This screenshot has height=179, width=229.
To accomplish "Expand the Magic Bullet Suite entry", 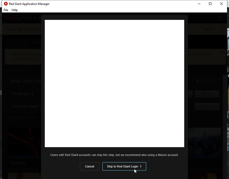I will click(6, 81).
